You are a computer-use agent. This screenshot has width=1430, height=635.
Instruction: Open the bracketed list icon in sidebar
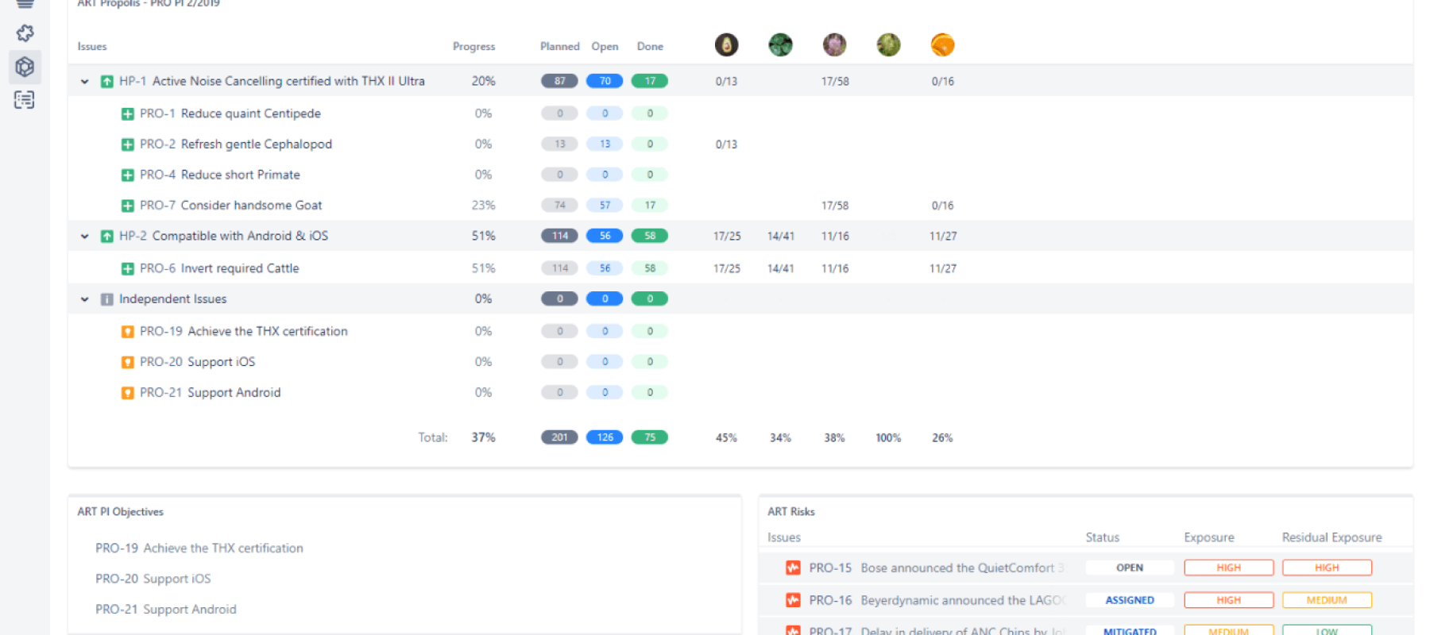pos(25,100)
